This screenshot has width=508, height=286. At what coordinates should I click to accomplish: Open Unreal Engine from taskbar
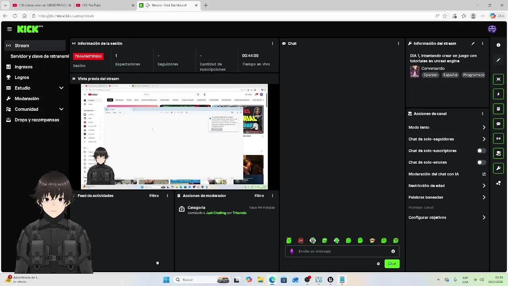[330, 280]
